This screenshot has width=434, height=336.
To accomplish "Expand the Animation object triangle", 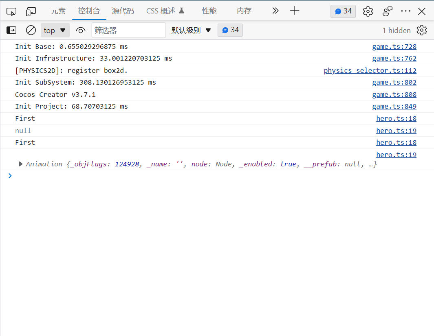I will [x=20, y=164].
